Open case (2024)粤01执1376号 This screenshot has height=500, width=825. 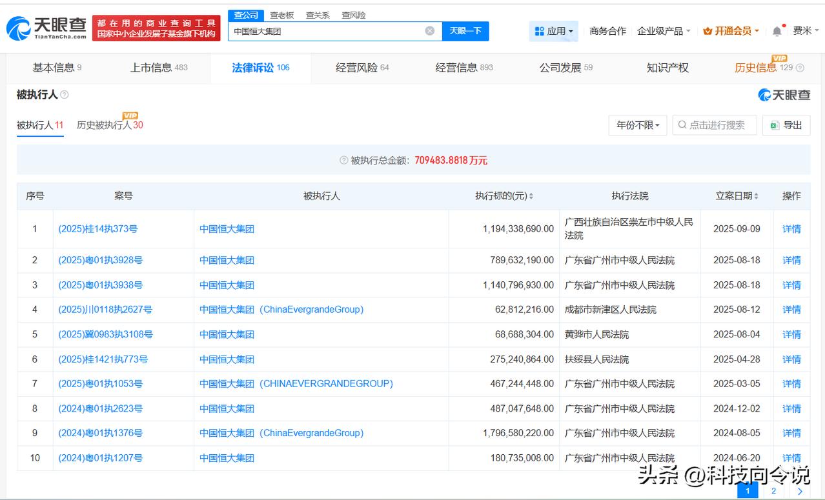(101, 433)
